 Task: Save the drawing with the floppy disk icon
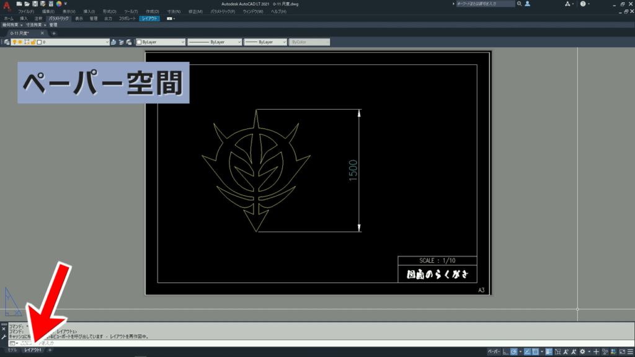35,4
